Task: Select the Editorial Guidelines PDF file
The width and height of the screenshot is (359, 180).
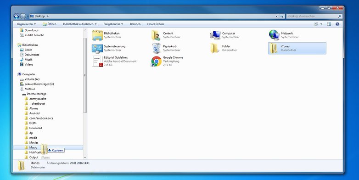Action: click(x=114, y=61)
